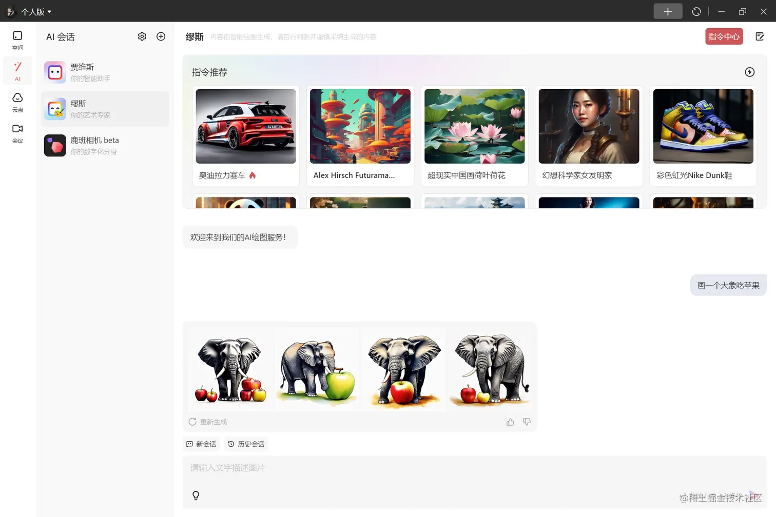This screenshot has height=517, width=776.
Task: Click the user avatar in title bar
Action: (x=11, y=11)
